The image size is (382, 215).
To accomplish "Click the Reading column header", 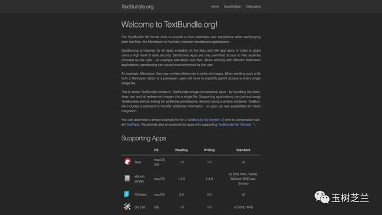I will [x=182, y=150].
